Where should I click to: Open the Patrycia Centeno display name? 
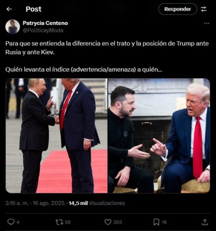[x=45, y=23]
